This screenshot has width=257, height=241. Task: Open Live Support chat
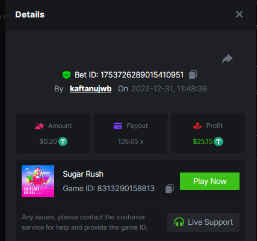click(203, 222)
